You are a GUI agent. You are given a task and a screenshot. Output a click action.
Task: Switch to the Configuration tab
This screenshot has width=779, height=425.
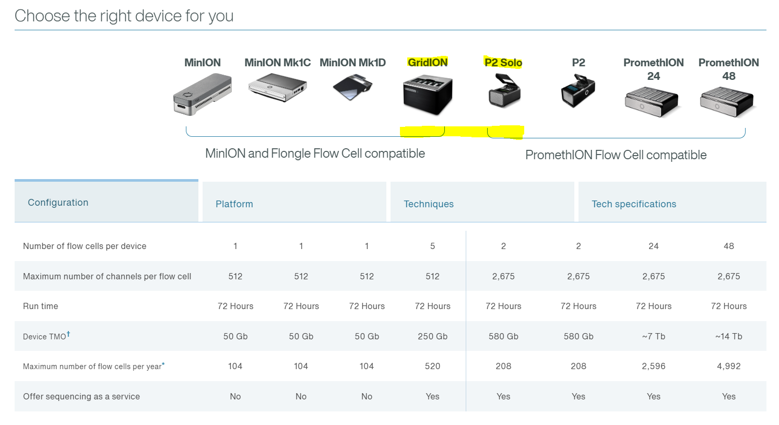tap(107, 202)
